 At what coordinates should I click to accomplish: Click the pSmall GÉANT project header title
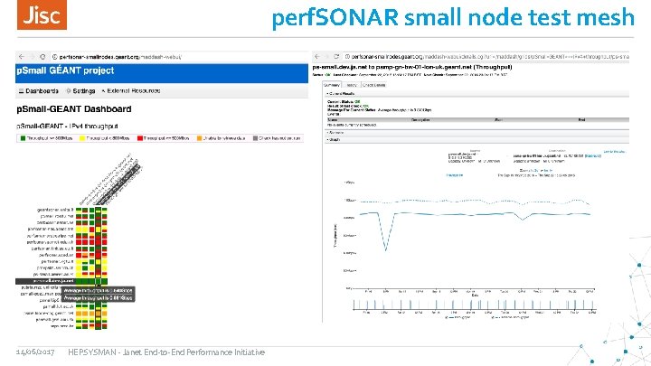tap(65, 70)
